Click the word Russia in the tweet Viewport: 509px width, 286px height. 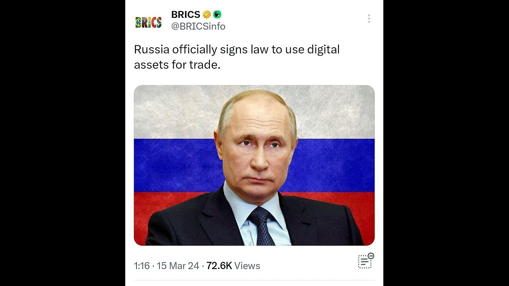[152, 50]
